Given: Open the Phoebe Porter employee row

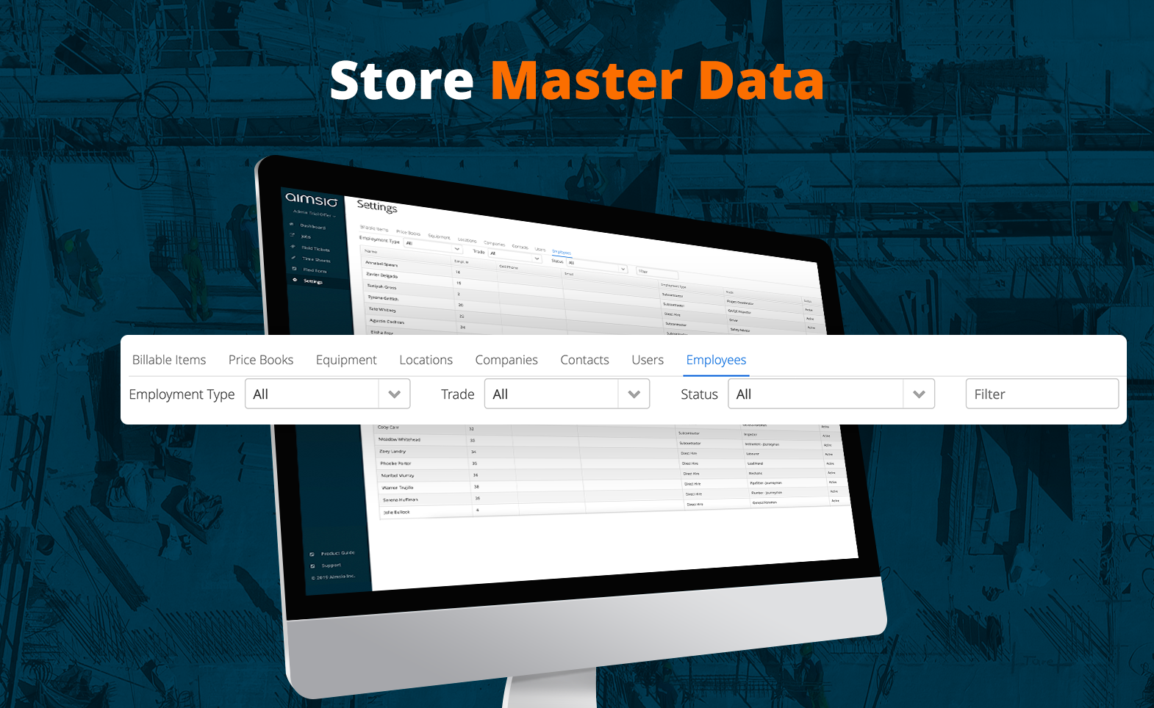Looking at the screenshot, I should coord(395,463).
